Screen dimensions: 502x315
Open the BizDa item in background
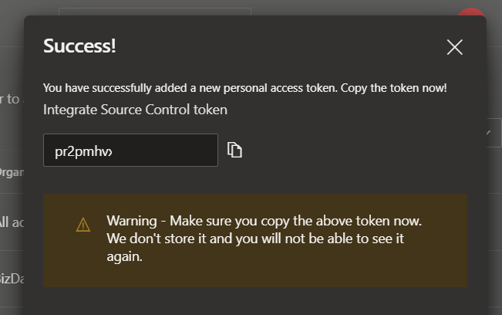tap(12, 279)
